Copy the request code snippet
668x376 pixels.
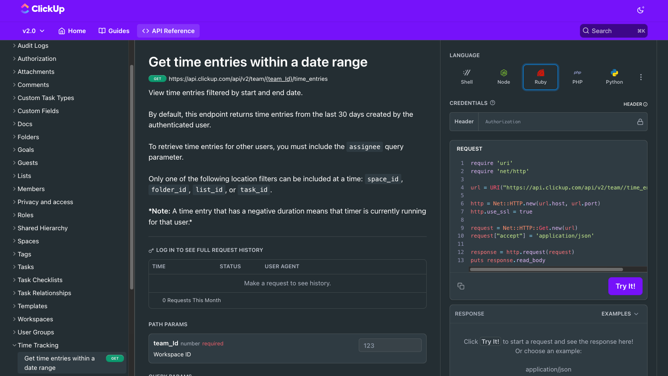(x=461, y=286)
